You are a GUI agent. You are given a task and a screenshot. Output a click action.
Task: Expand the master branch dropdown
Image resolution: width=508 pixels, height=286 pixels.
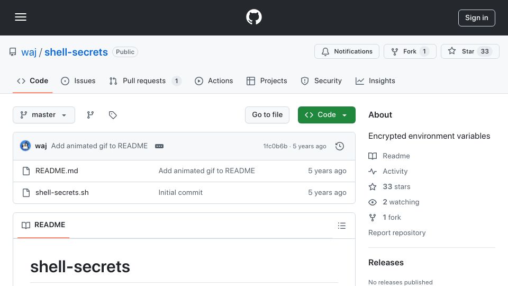coord(44,115)
